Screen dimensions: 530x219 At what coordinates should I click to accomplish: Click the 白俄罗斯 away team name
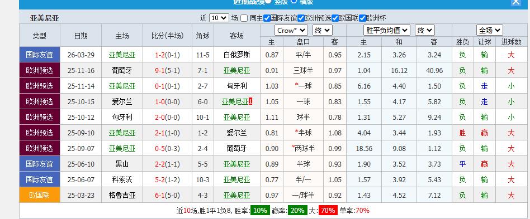click(237, 55)
